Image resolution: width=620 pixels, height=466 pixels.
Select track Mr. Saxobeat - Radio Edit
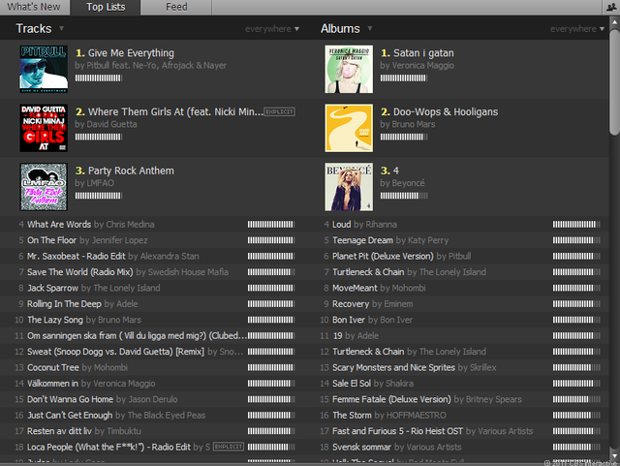(76, 257)
